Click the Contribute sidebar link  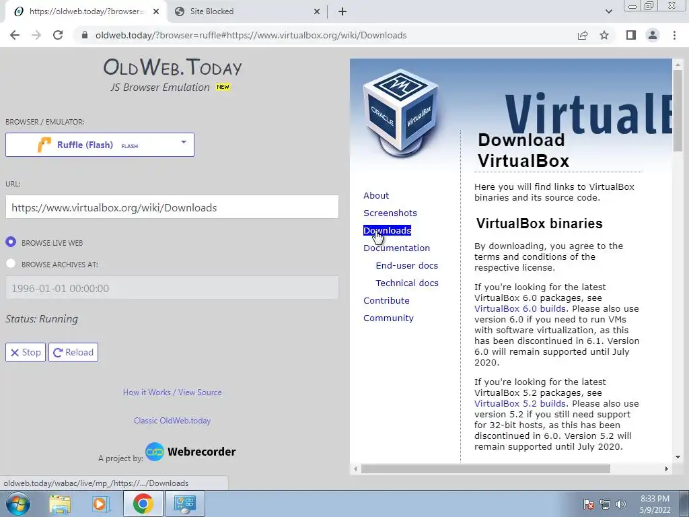pos(386,301)
